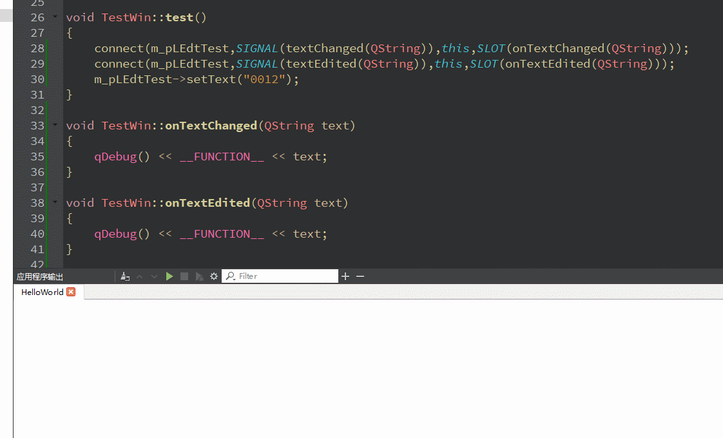The width and height of the screenshot is (723, 438).
Task: Click onTextChanged function name on line 33
Action: [x=211, y=126]
